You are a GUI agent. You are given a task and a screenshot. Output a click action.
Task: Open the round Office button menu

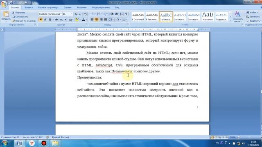[x=4, y=4]
